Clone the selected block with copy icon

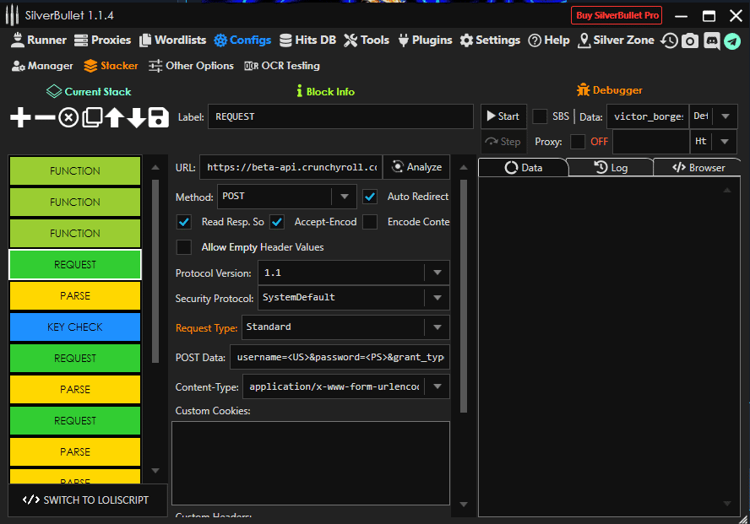click(92, 117)
